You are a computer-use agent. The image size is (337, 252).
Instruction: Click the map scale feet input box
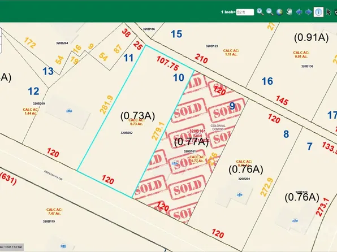pyautogui.click(x=245, y=12)
